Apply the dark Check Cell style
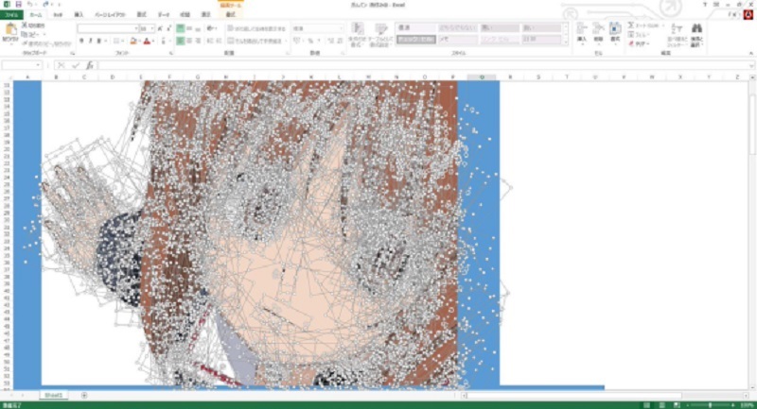Screen dimensions: 757x409 click(415, 40)
